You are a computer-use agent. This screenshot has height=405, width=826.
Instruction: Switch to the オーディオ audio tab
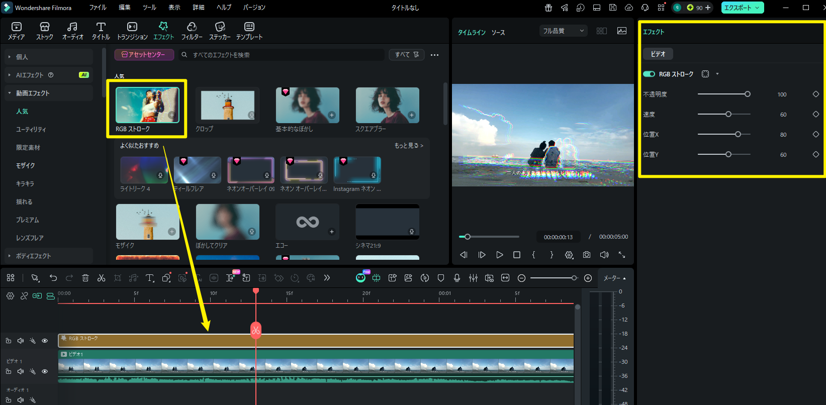(72, 31)
